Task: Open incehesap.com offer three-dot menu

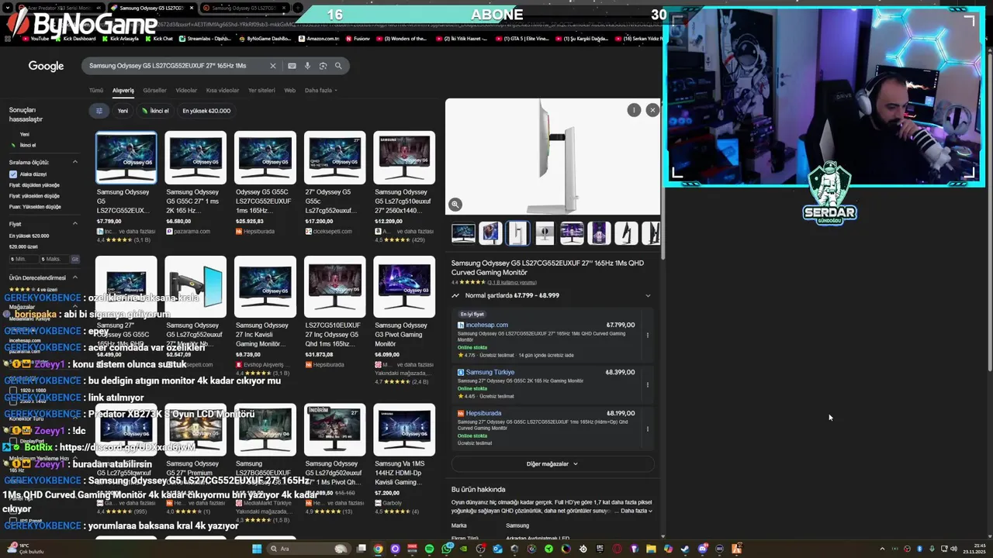Action: [648, 335]
